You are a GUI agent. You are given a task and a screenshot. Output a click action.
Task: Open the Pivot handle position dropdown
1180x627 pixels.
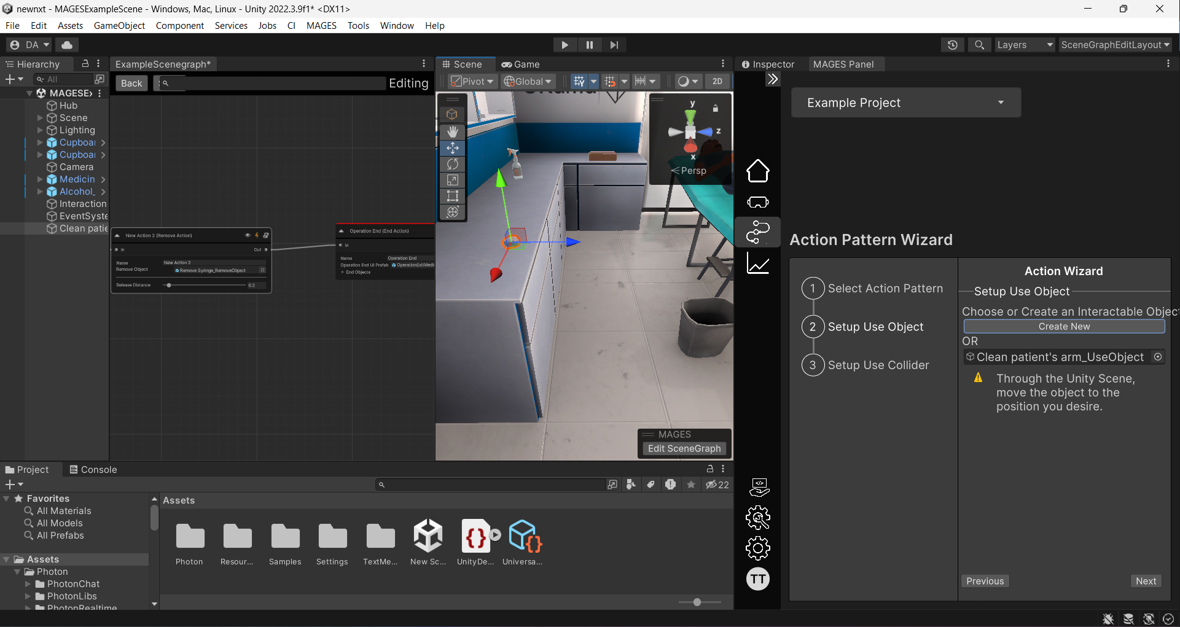(x=472, y=81)
